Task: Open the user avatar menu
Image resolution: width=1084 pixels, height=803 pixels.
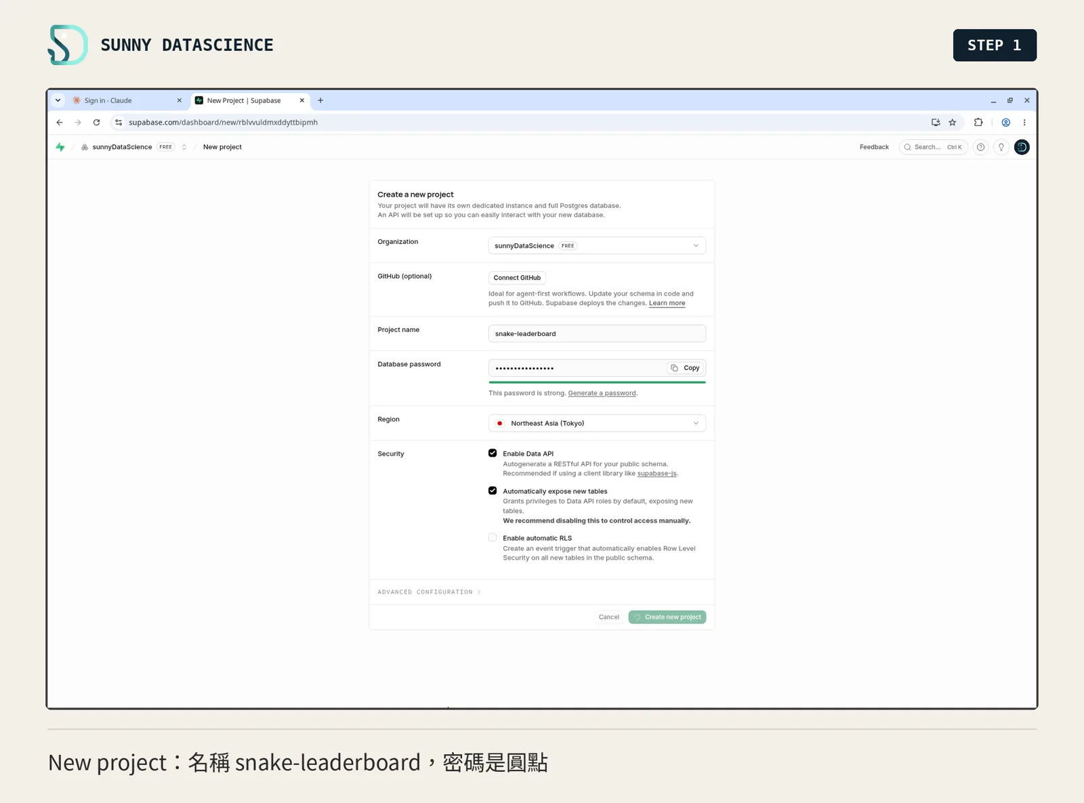Action: click(x=1022, y=147)
